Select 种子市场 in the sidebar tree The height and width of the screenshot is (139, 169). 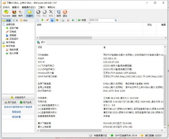10,46
